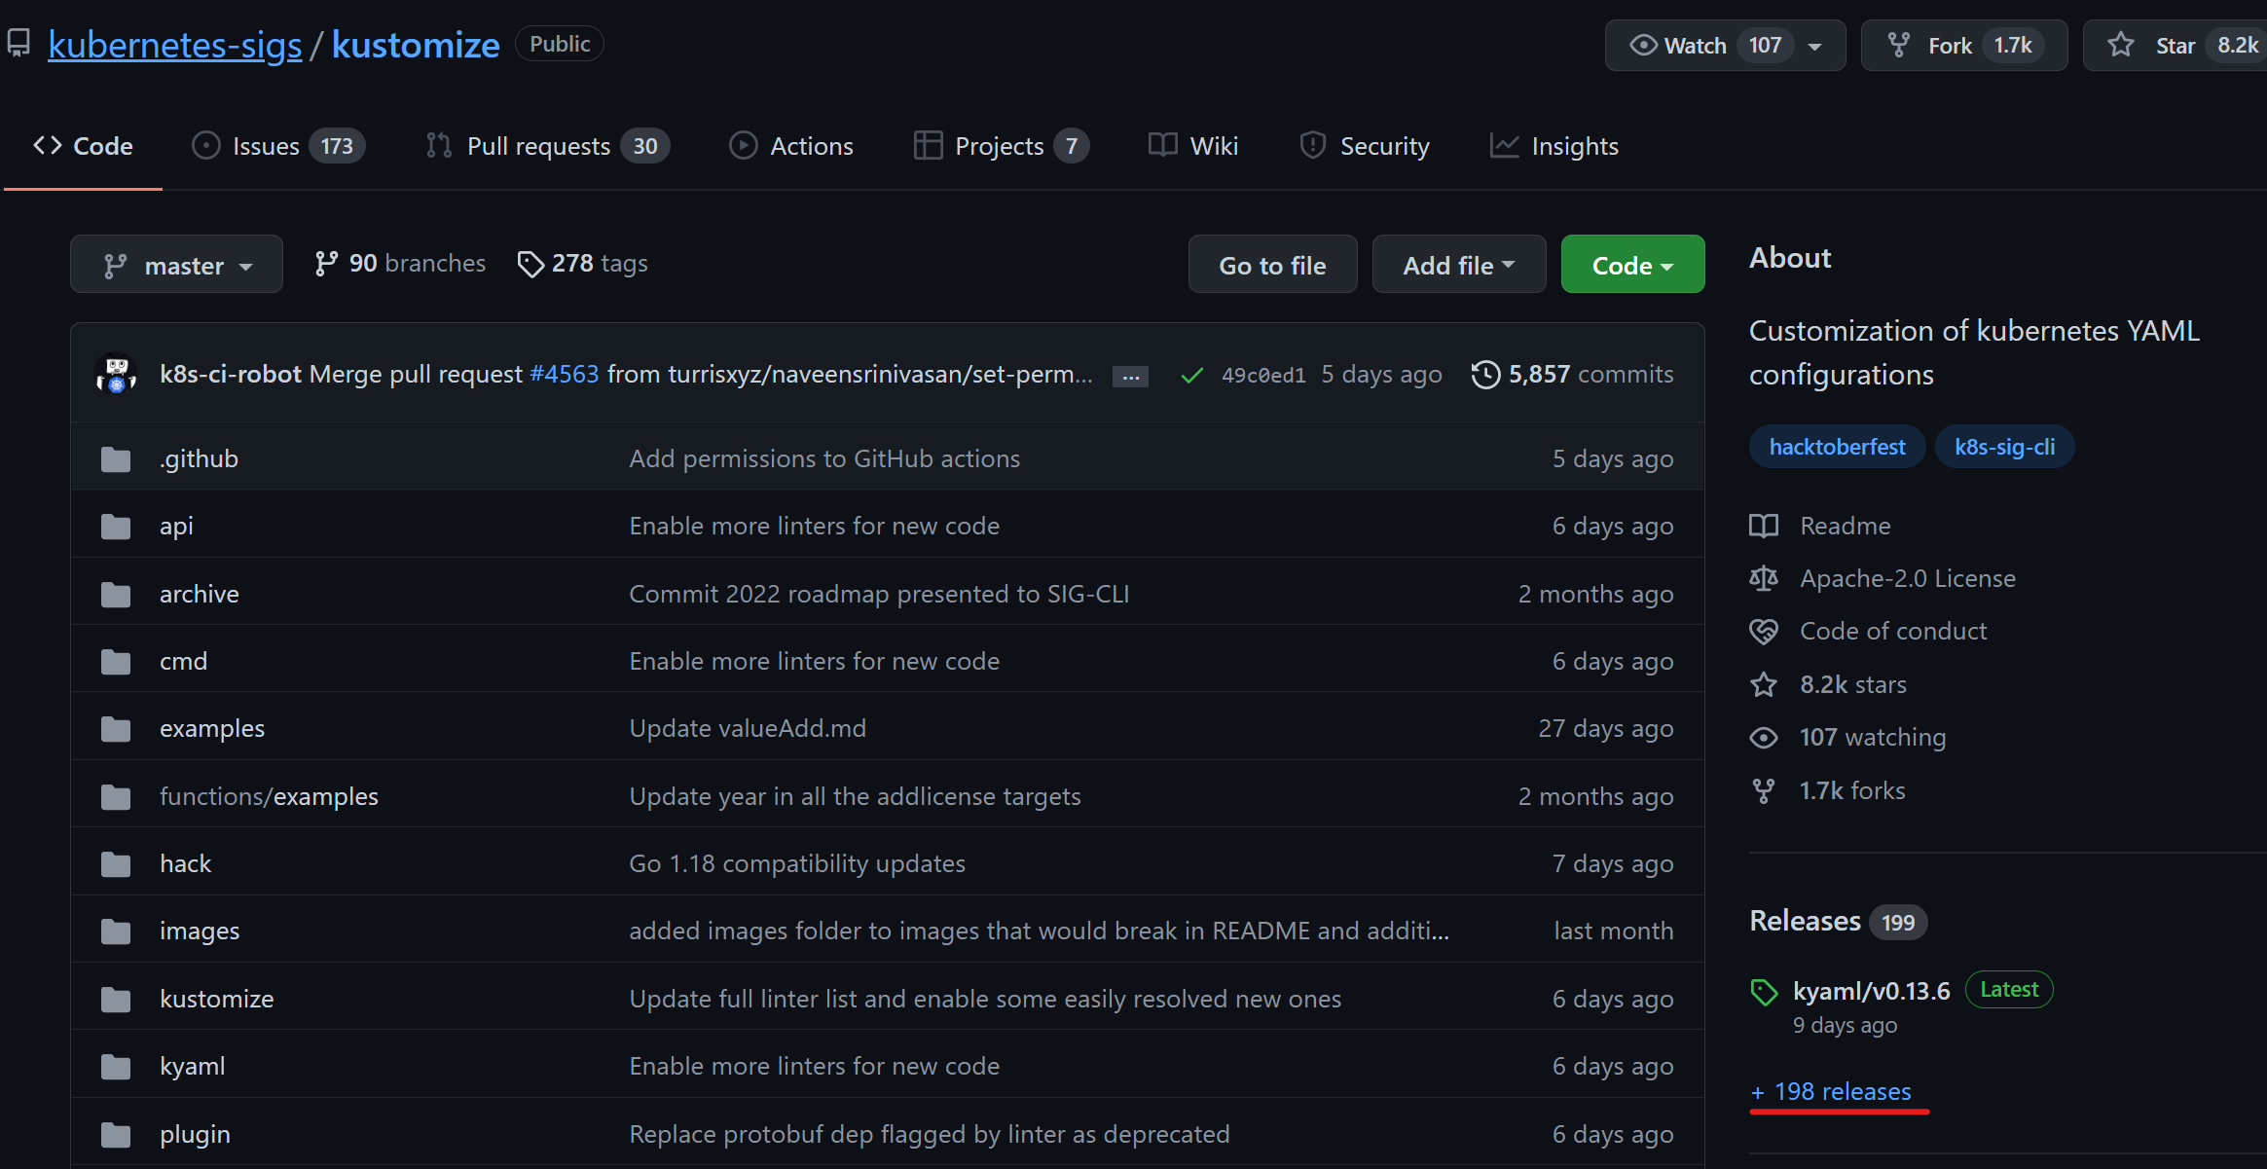Expand the hidden commit message ellipsis
2267x1169 pixels.
coord(1130,377)
